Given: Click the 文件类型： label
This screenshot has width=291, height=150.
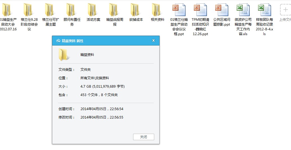Looking at the screenshot, I should [67, 70].
